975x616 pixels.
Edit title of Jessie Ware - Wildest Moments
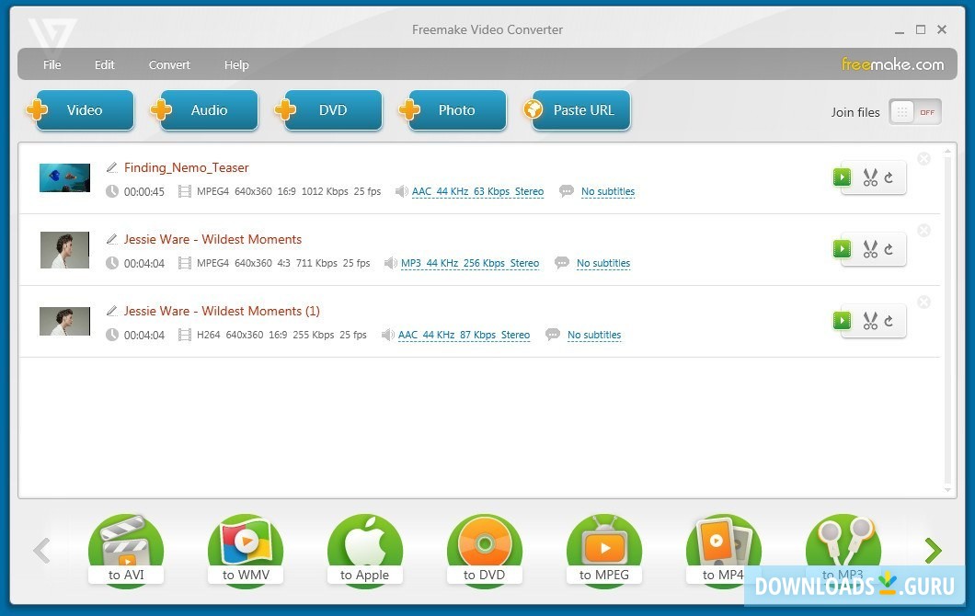tap(112, 239)
